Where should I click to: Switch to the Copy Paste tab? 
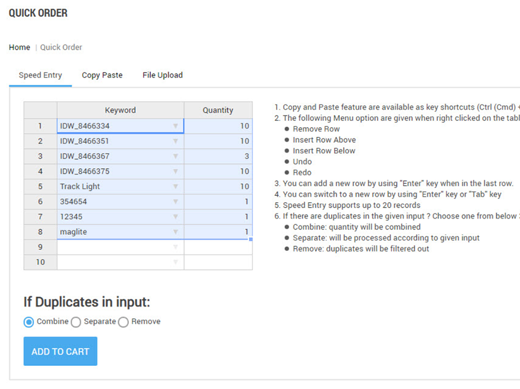tap(102, 75)
